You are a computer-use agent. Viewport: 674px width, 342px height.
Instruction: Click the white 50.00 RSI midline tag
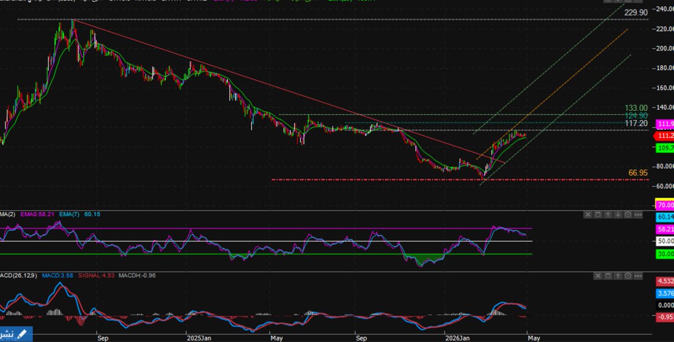(x=665, y=241)
